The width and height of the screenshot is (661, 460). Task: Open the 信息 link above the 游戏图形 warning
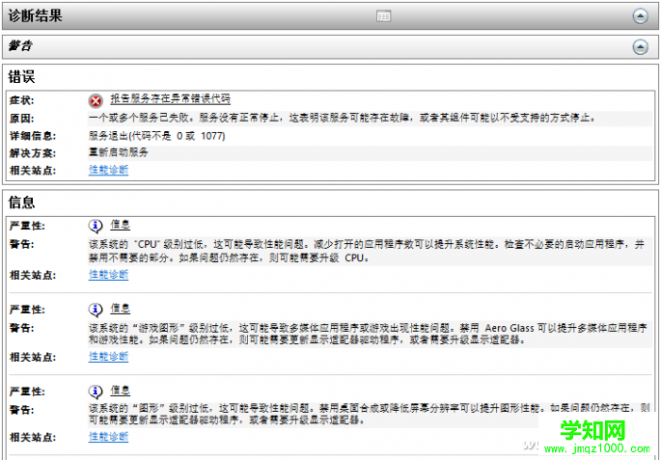click(x=120, y=308)
